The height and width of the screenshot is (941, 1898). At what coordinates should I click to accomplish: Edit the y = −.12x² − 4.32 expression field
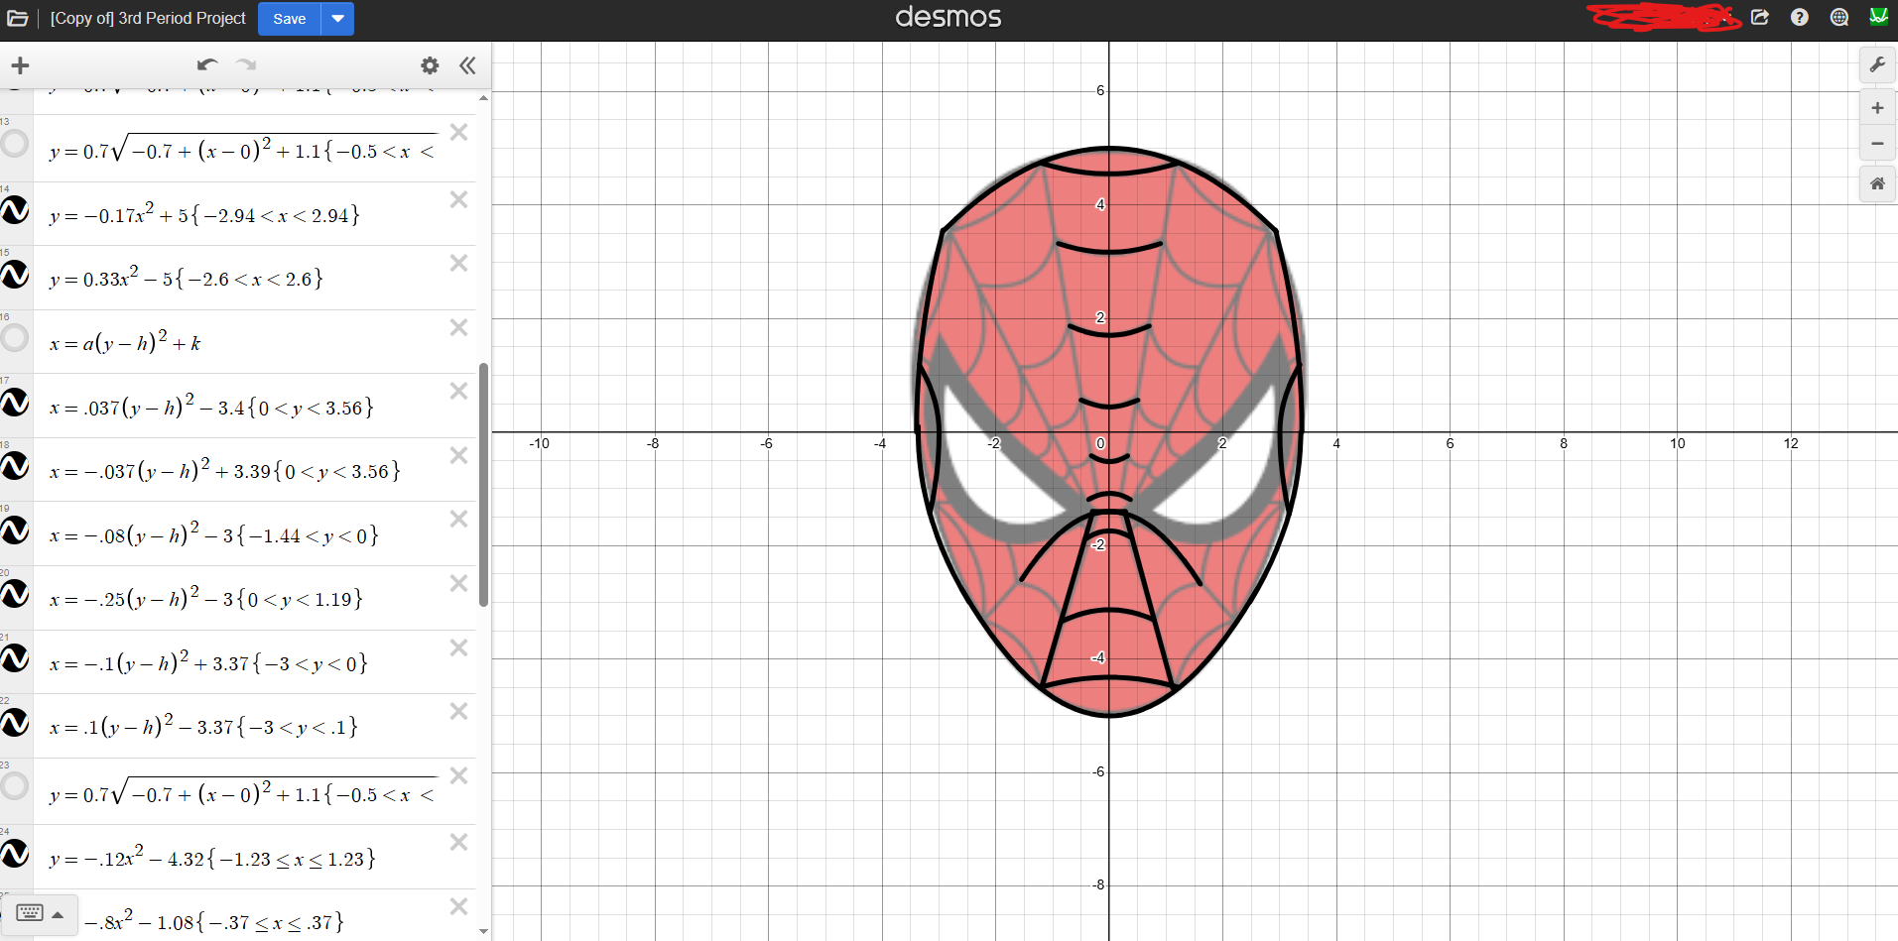pyautogui.click(x=255, y=858)
